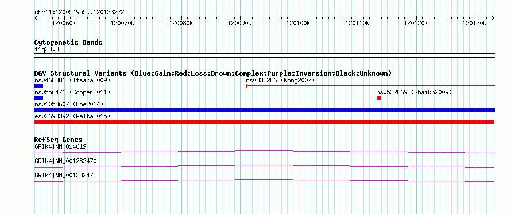Click ruler position 120090k

click(240, 23)
